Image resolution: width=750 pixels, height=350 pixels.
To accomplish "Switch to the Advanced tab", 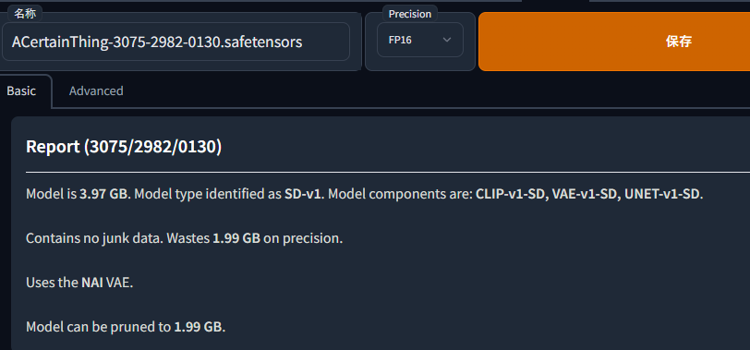I will [96, 91].
